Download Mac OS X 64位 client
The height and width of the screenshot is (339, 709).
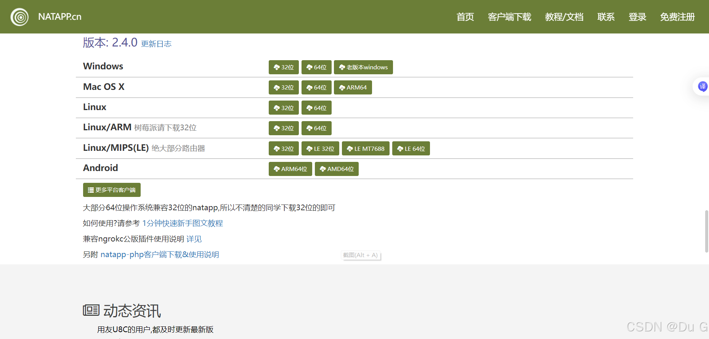point(316,87)
